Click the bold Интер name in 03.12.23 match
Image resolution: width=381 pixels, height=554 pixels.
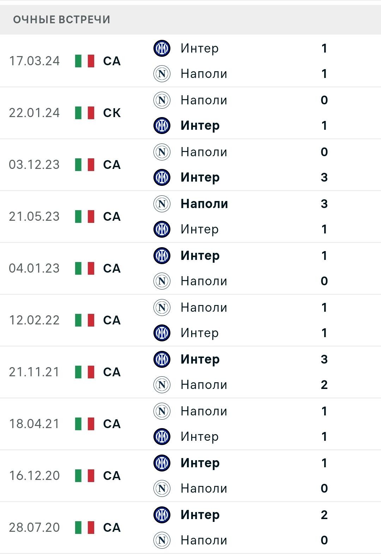coord(200,177)
